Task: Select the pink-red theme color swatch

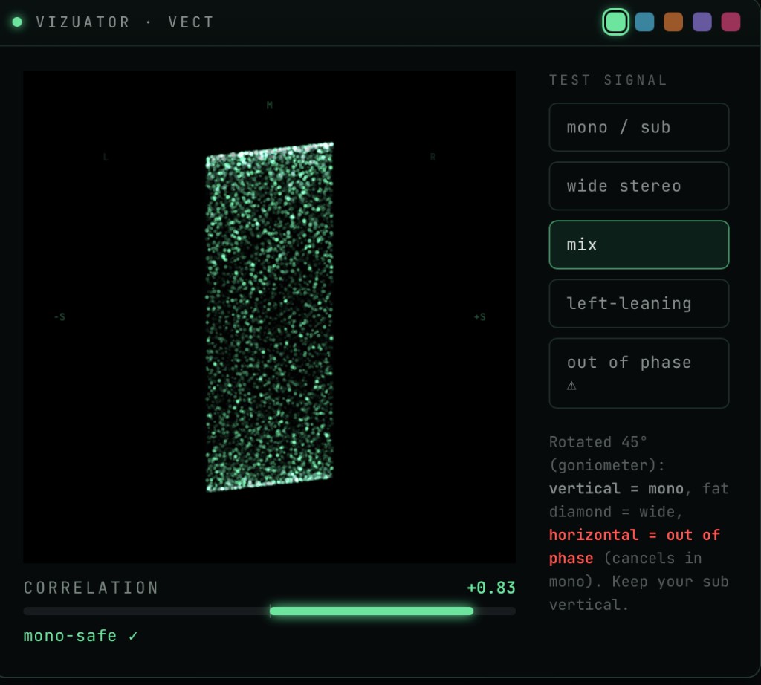Action: 731,22
